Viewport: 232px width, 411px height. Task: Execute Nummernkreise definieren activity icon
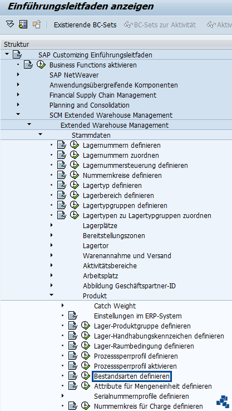click(x=75, y=175)
